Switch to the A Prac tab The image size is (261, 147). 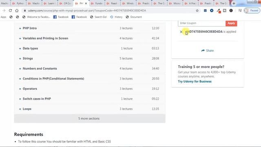pos(191,3)
